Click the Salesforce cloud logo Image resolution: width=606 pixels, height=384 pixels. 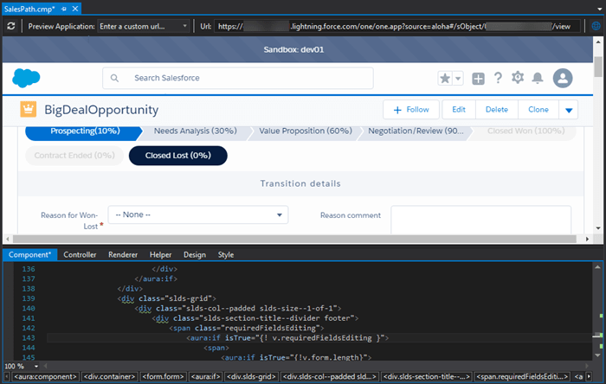[x=26, y=78]
